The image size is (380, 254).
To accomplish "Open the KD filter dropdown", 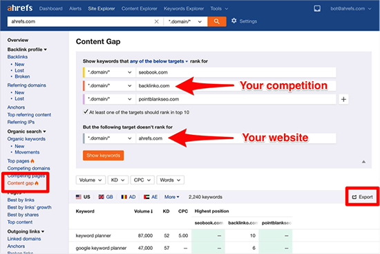I will [x=118, y=180].
